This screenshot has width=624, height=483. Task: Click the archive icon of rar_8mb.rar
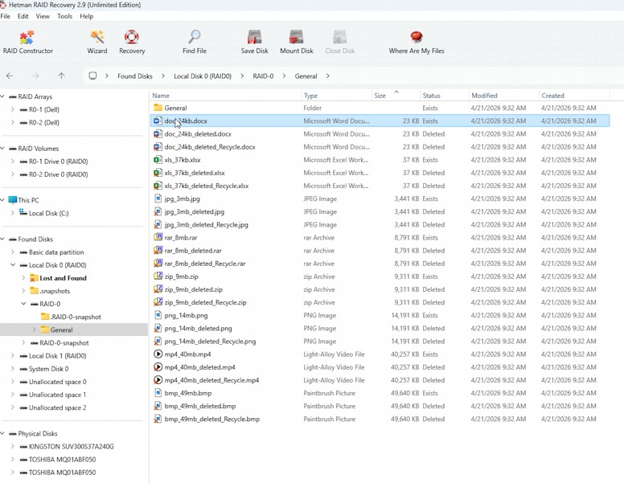158,238
